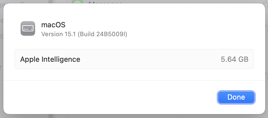Click the separator line above Done
Viewport: 268px width, 118px height.
click(134, 80)
